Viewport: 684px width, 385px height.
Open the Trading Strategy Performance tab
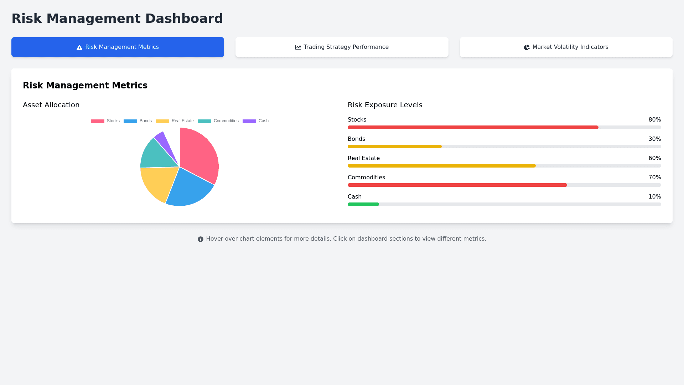pos(342,47)
